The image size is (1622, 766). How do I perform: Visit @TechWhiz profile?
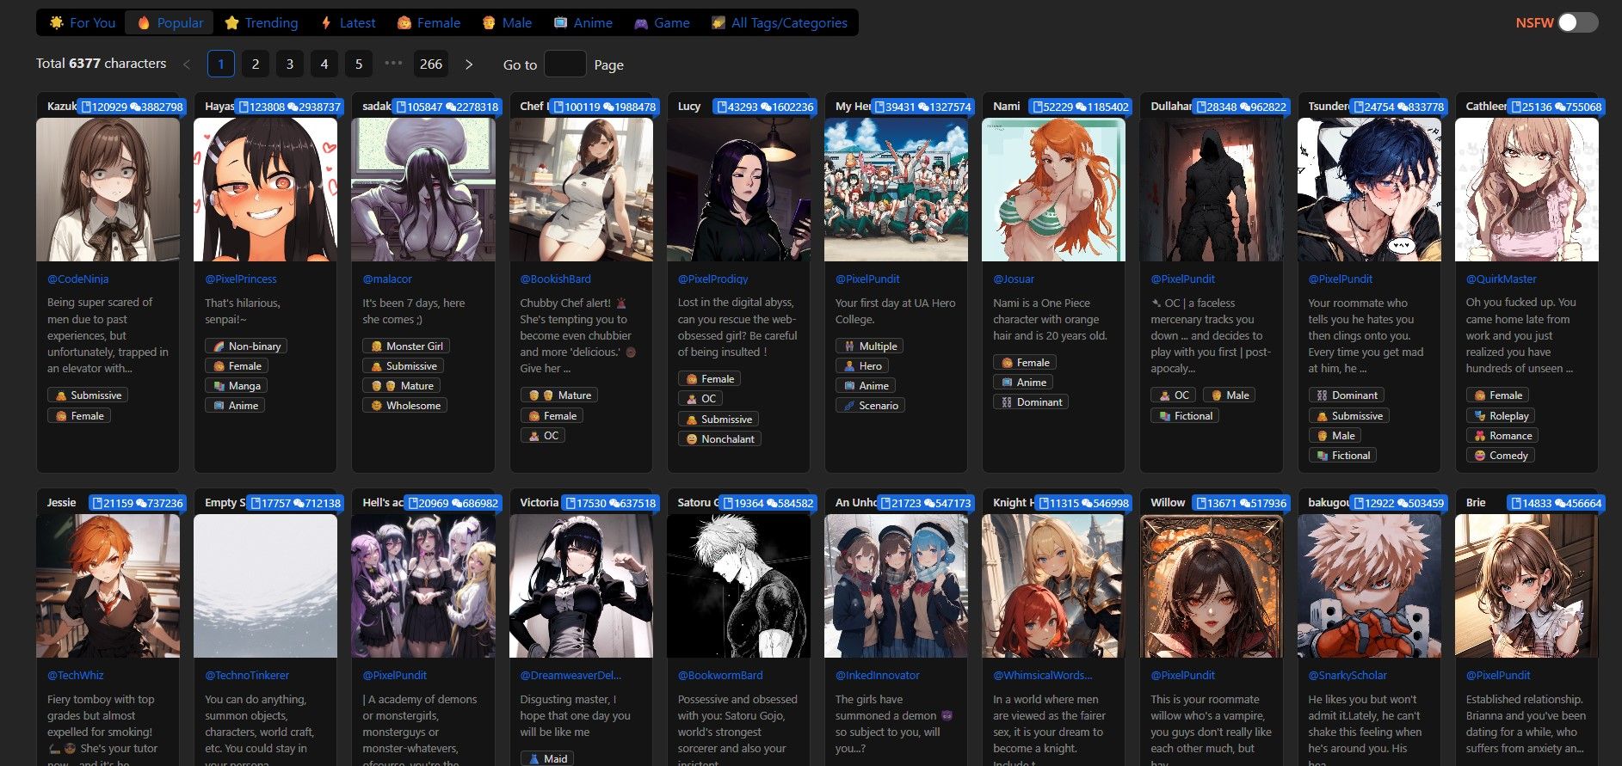[76, 675]
